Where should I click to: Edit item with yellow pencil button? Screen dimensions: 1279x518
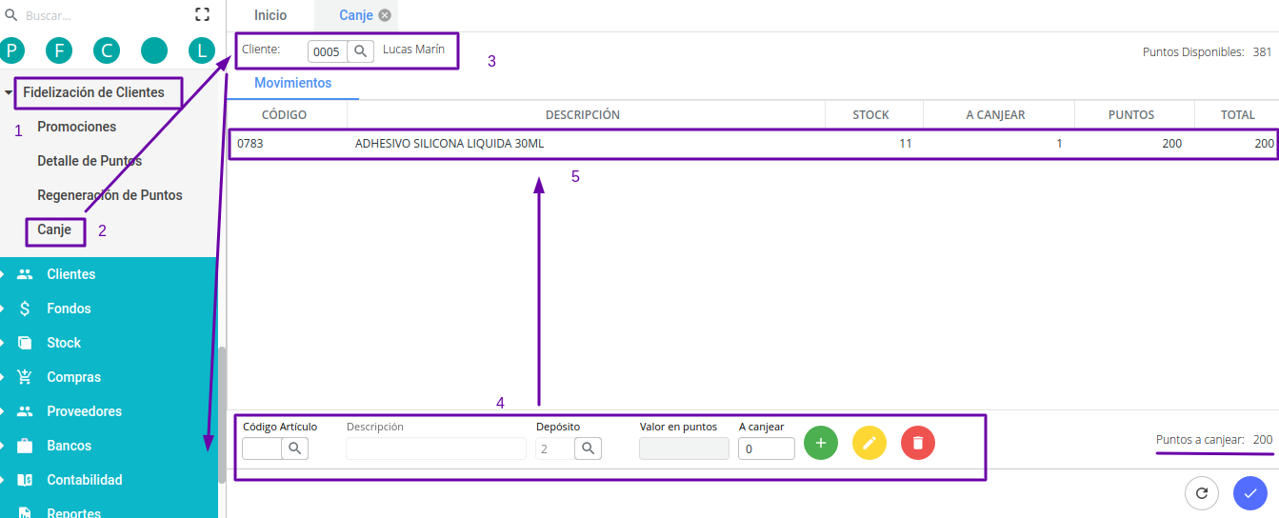[x=869, y=443]
